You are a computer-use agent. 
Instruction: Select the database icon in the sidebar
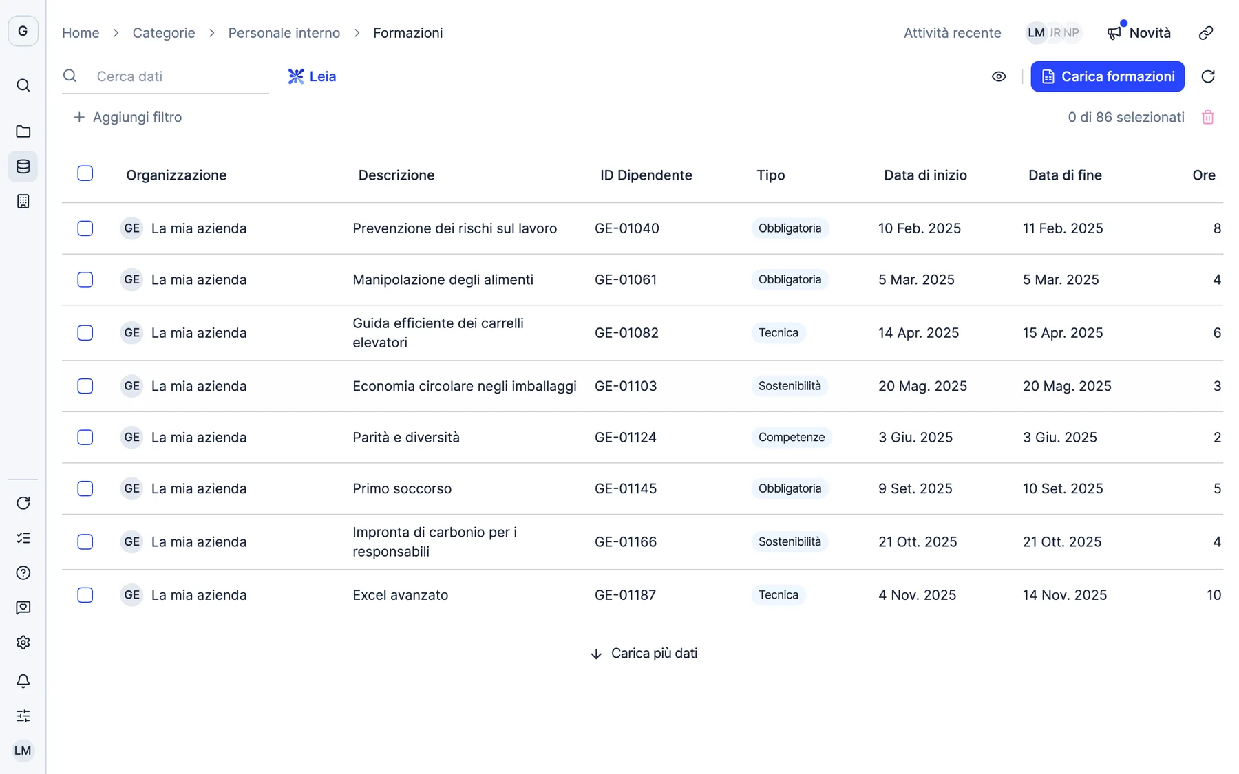click(23, 166)
